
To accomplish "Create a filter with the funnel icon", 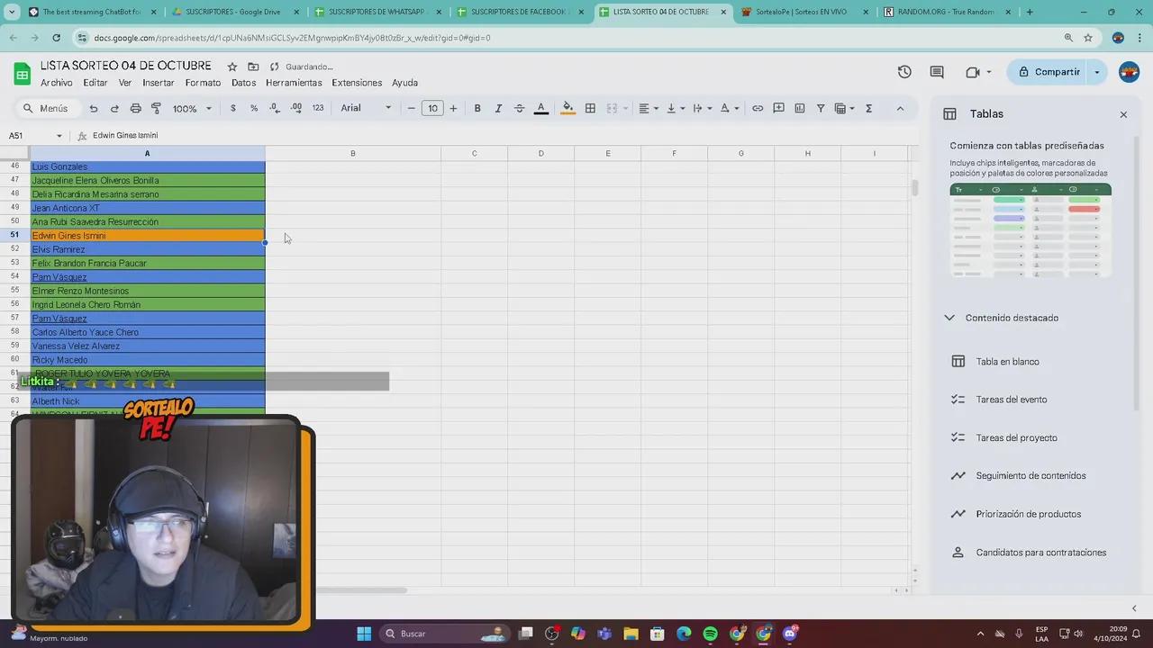I will point(821,108).
